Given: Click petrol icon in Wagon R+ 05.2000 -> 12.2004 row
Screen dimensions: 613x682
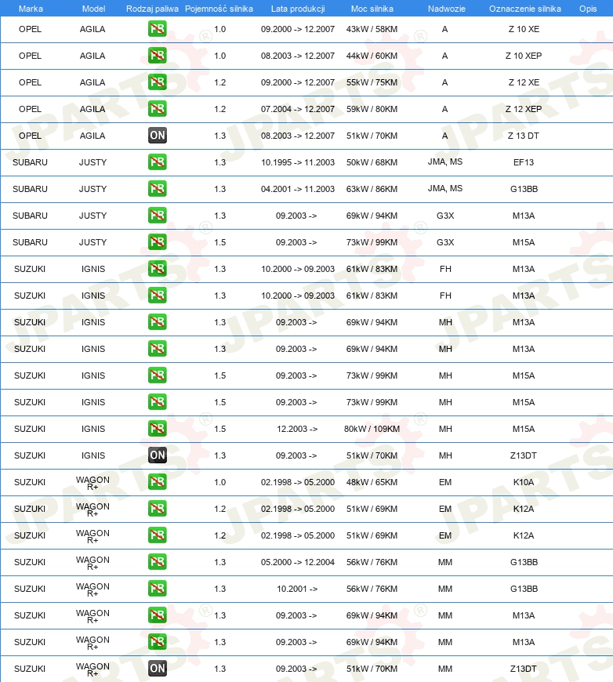Looking at the screenshot, I should [157, 562].
